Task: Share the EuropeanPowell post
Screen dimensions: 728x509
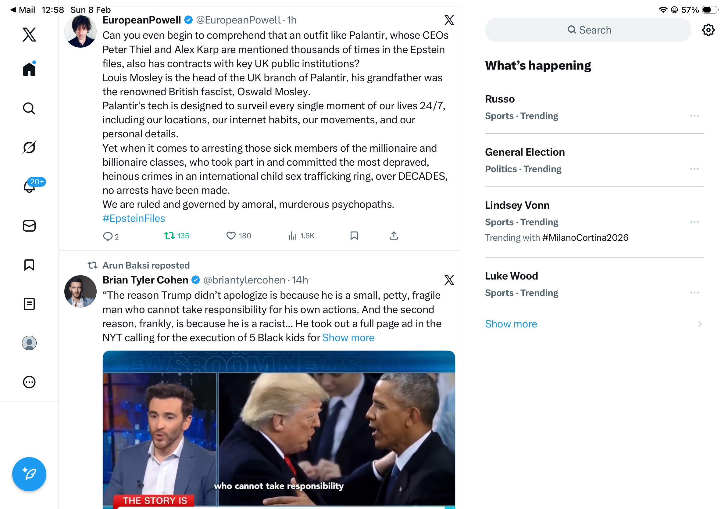Action: [394, 236]
